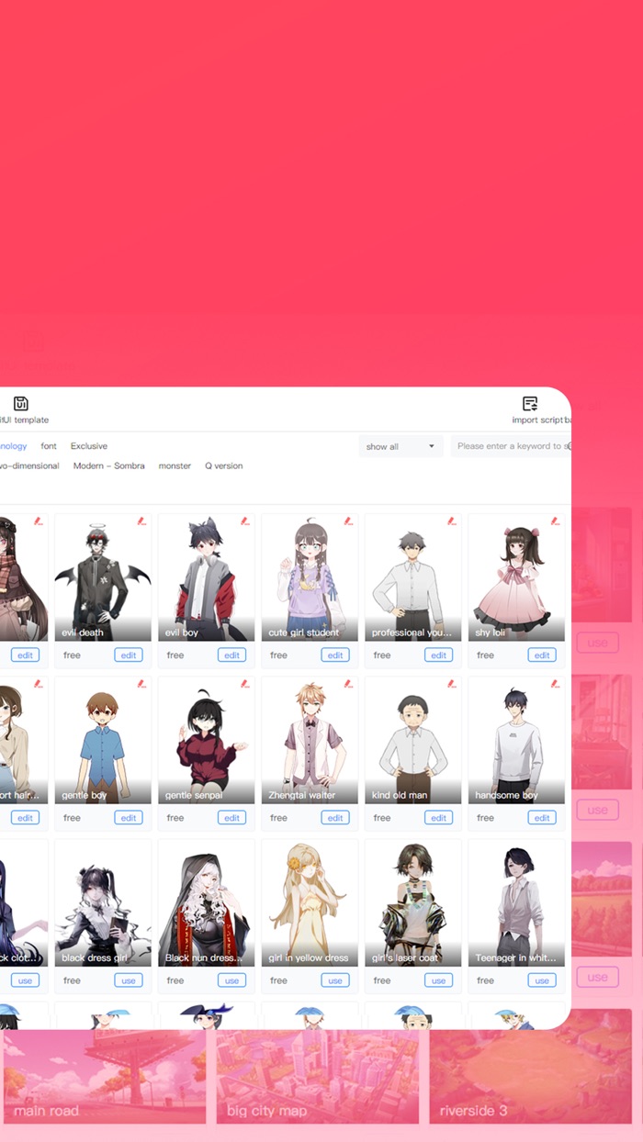Select the kind old man thumbnail
This screenshot has height=1142, width=643.
pyautogui.click(x=413, y=739)
